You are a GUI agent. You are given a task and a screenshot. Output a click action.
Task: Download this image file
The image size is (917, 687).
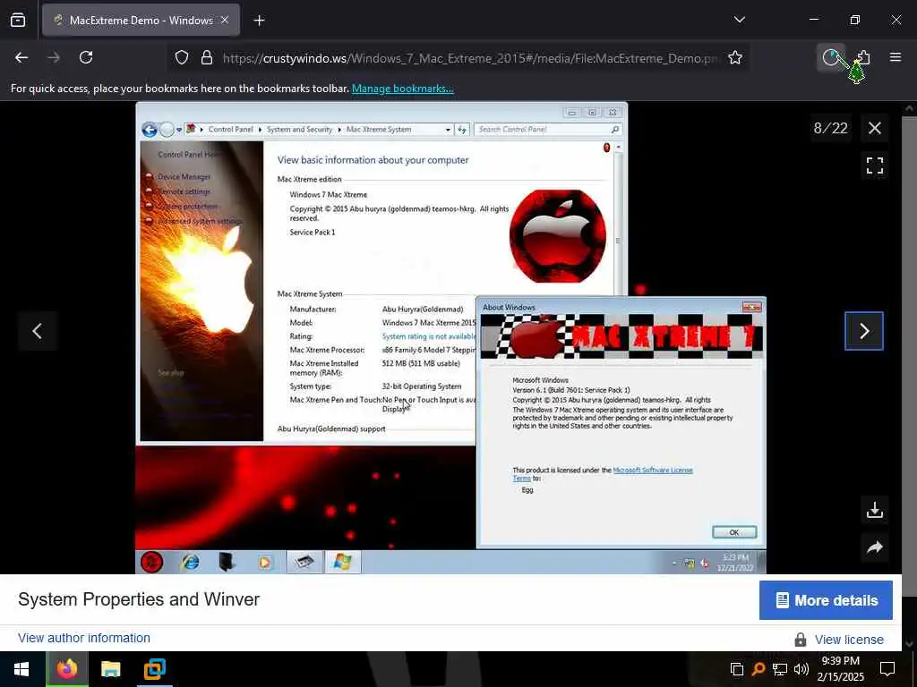click(x=874, y=510)
